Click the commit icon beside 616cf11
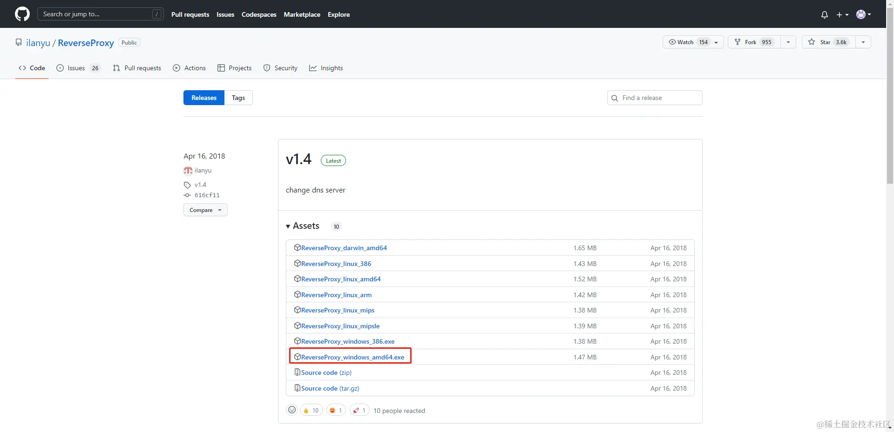The width and height of the screenshot is (894, 432). (x=187, y=195)
